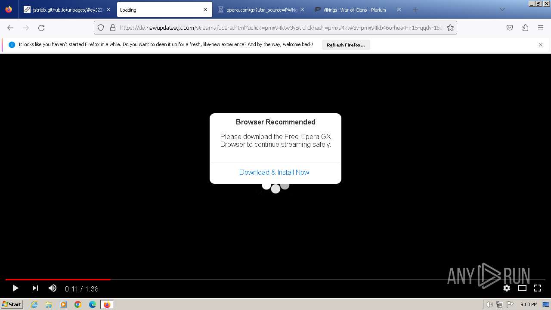This screenshot has height=310, width=551.
Task: Close the Vikings: War of Clans tab
Action: (399, 9)
